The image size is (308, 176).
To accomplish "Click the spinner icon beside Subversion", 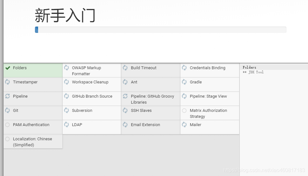I will [x=66, y=110].
